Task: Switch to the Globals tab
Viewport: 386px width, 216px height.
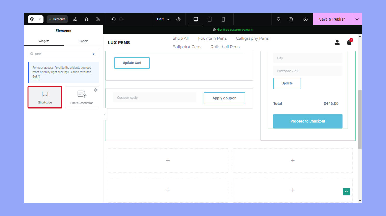Action: (83, 41)
